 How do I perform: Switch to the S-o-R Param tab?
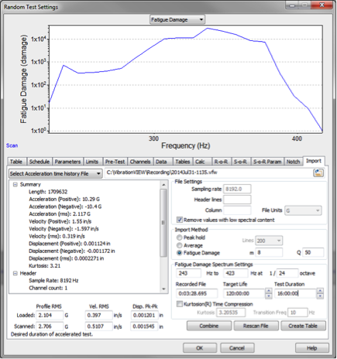pos(267,162)
